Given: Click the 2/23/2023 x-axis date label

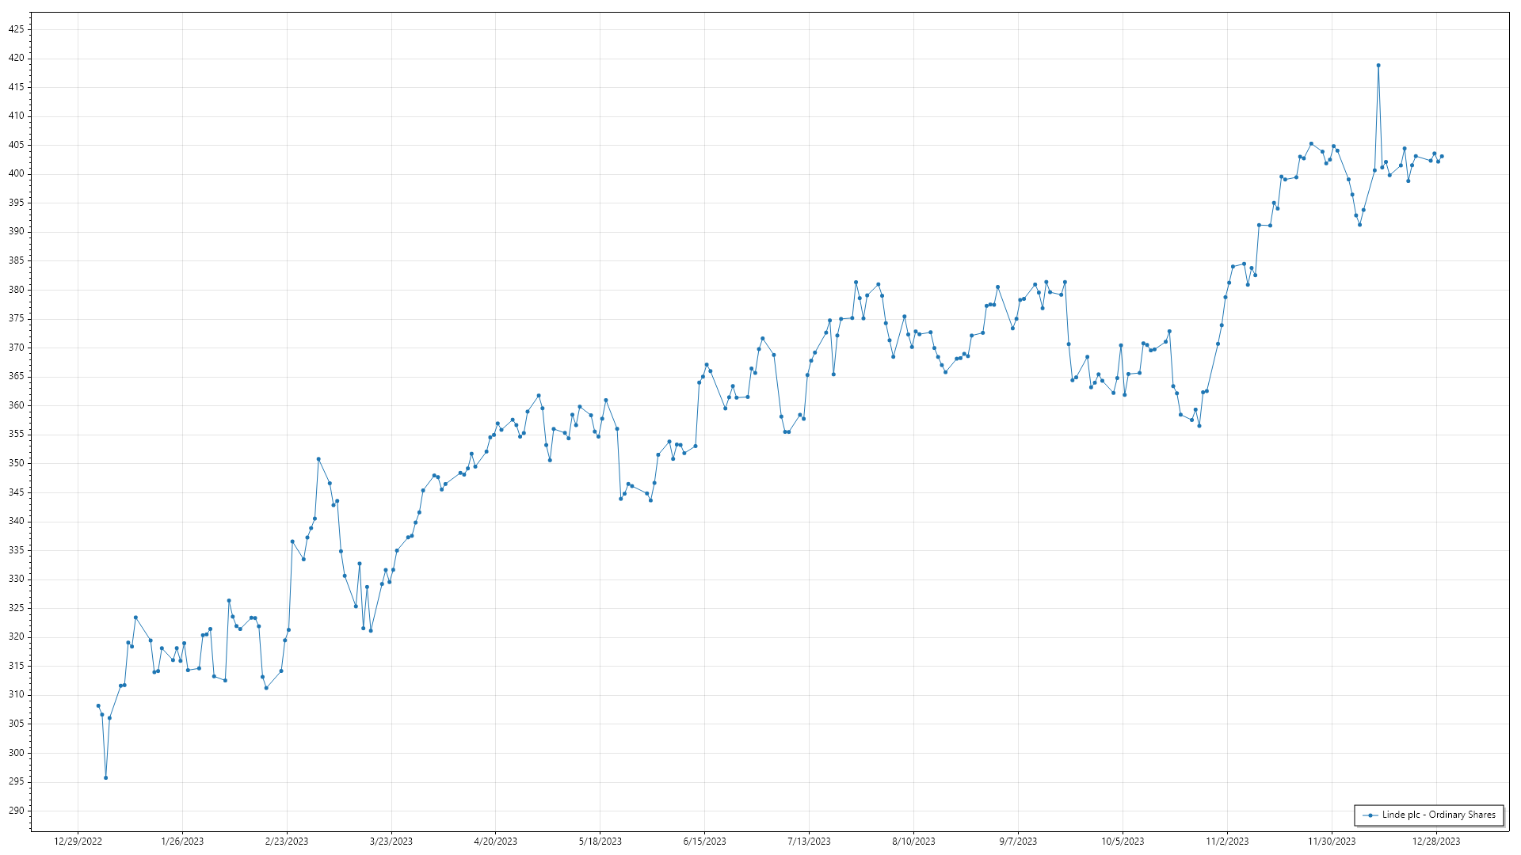Looking at the screenshot, I should coord(287,842).
